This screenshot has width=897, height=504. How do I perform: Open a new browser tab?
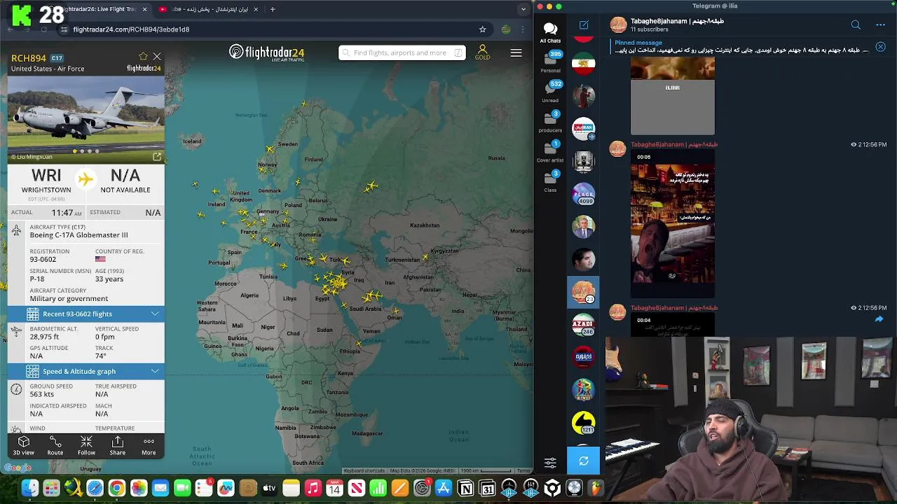tap(273, 9)
